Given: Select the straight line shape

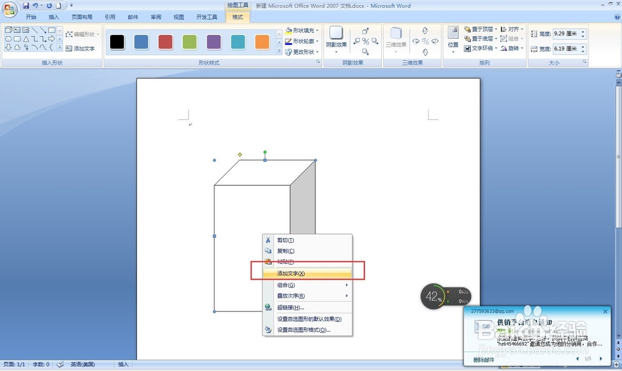Looking at the screenshot, I should pos(34,30).
